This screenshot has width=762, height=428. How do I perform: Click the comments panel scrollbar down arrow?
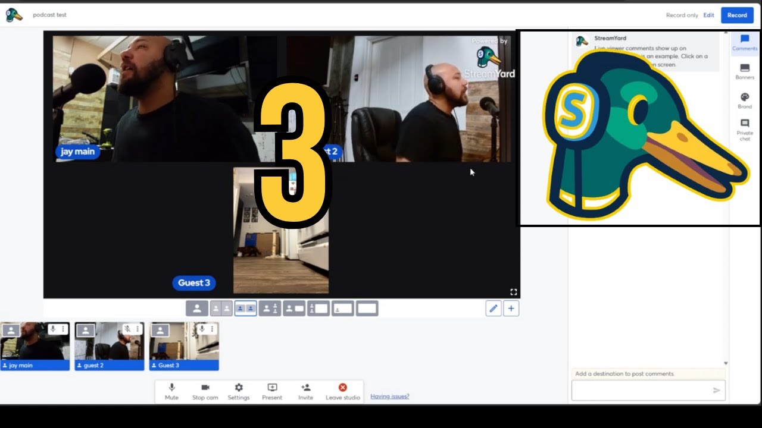pyautogui.click(x=726, y=363)
